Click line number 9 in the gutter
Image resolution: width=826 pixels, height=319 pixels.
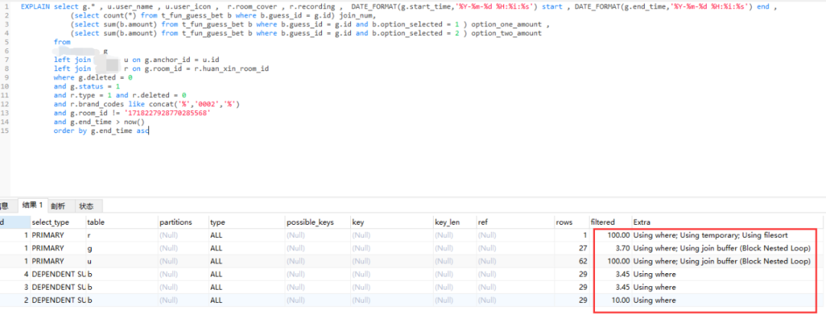6,77
